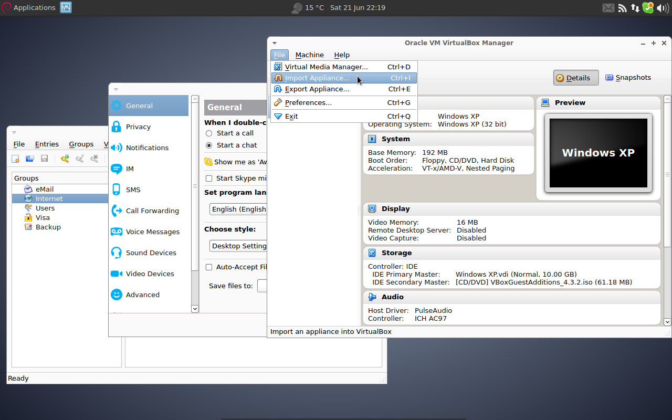Edit entry key icon in password manager
Image resolution: width=672 pixels, height=420 pixels.
79,159
